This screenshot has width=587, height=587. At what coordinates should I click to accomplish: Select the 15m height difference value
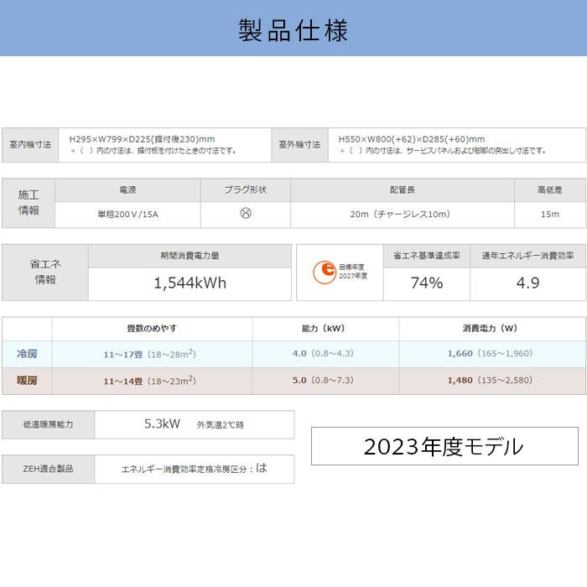pyautogui.click(x=550, y=215)
